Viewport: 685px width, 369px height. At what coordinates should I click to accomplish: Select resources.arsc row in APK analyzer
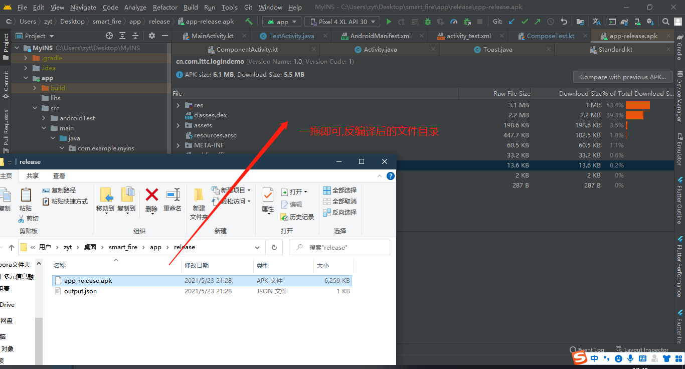423,135
